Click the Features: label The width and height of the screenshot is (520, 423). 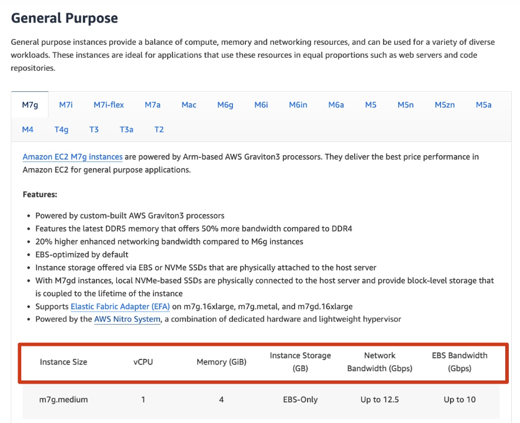point(40,194)
